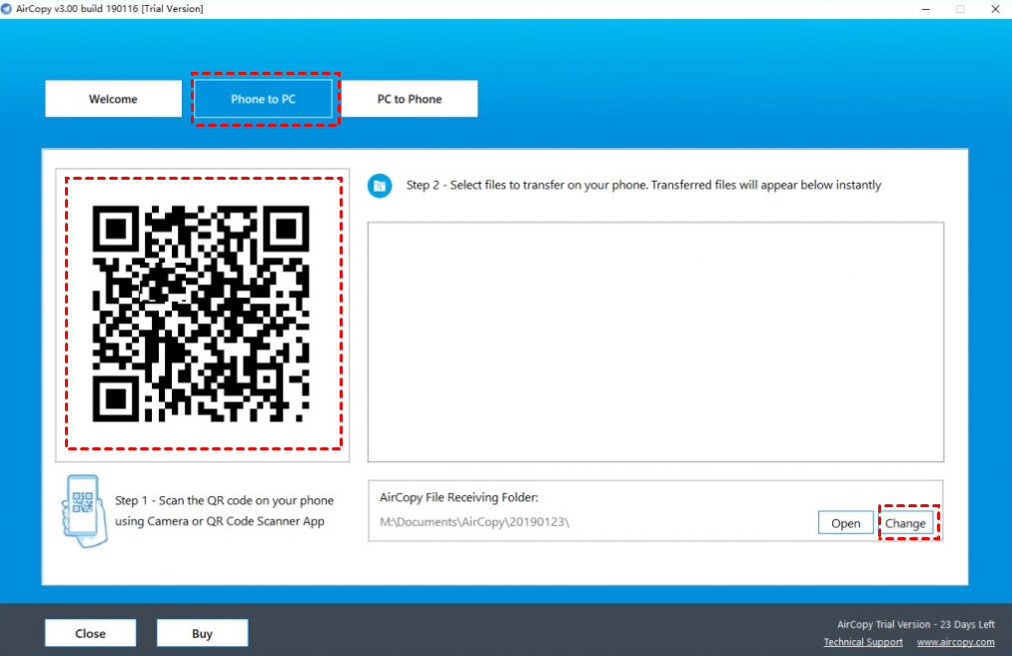This screenshot has height=656, width=1012.
Task: Click the Step 1 scan instructions text
Action: [224, 511]
